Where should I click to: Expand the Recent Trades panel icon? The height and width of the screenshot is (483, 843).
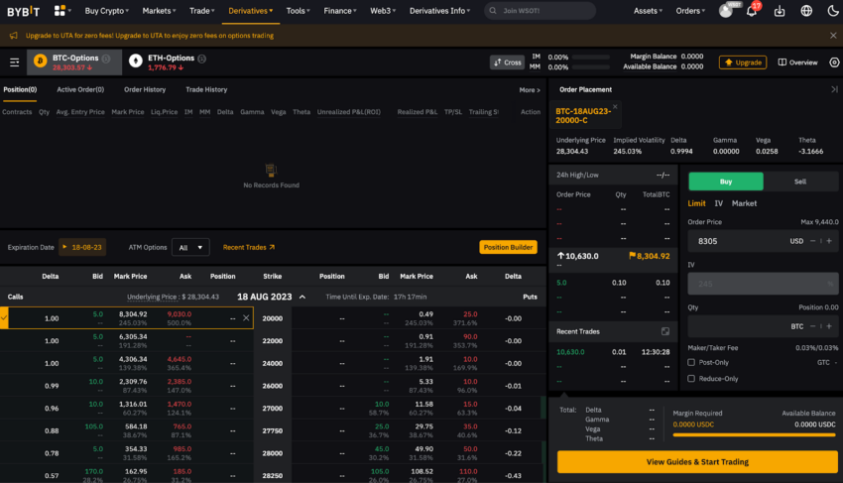point(665,331)
